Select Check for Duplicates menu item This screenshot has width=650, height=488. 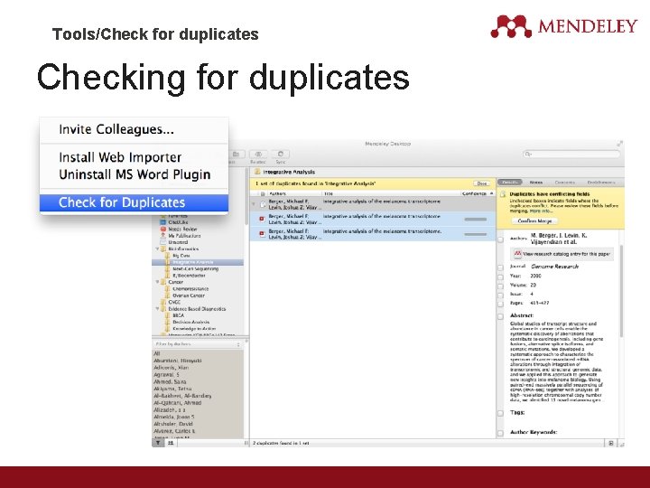tap(134, 202)
